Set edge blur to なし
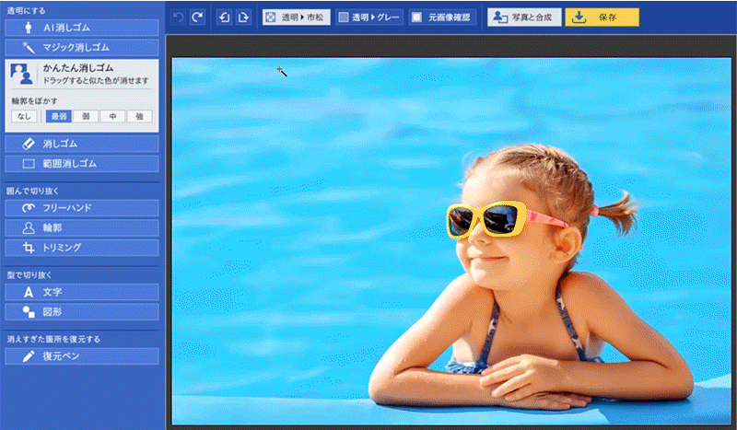Screen dimensions: 737x430 tap(24, 116)
